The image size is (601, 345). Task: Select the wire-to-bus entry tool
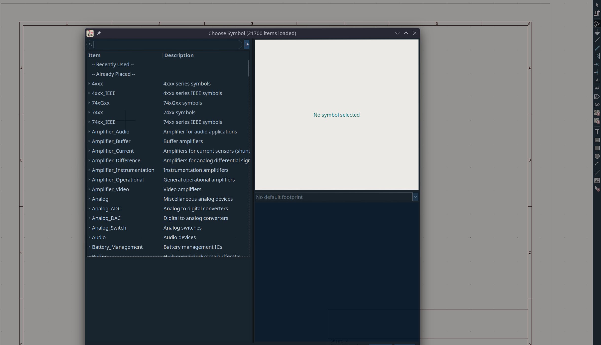597,56
